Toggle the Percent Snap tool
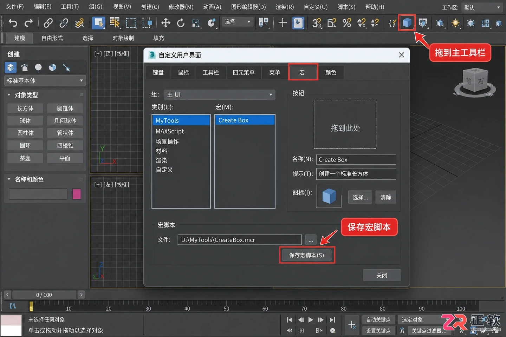Screen dimensions: 506x337 347,23
